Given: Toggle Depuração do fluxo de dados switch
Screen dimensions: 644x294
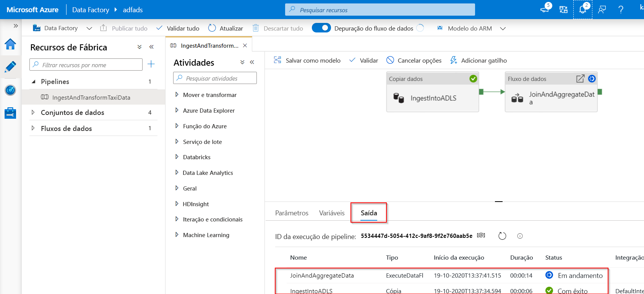Looking at the screenshot, I should coord(321,28).
